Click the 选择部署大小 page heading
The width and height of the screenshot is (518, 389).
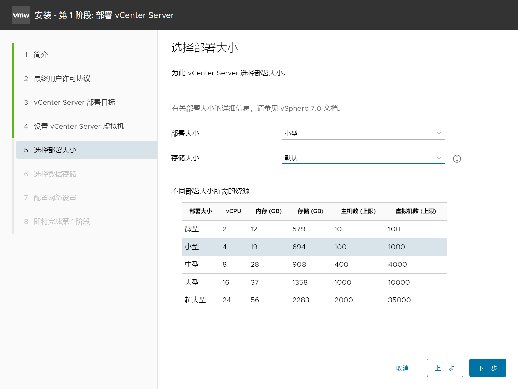click(205, 48)
